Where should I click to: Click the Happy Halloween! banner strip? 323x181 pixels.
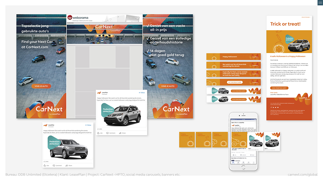click(234, 57)
